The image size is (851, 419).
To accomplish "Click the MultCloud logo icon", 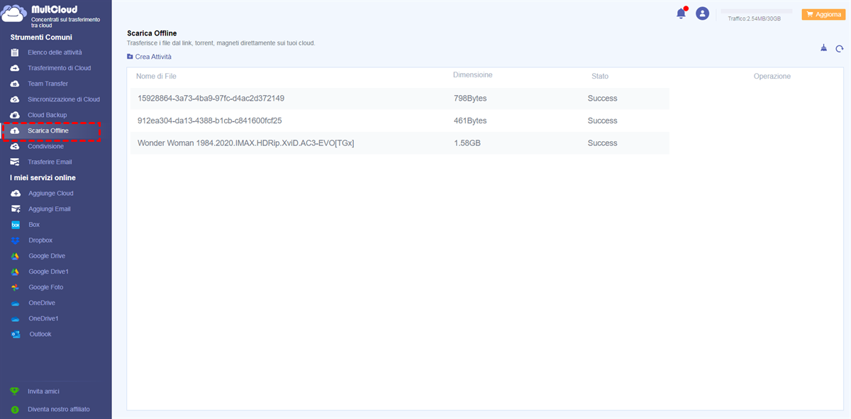I will coord(15,14).
